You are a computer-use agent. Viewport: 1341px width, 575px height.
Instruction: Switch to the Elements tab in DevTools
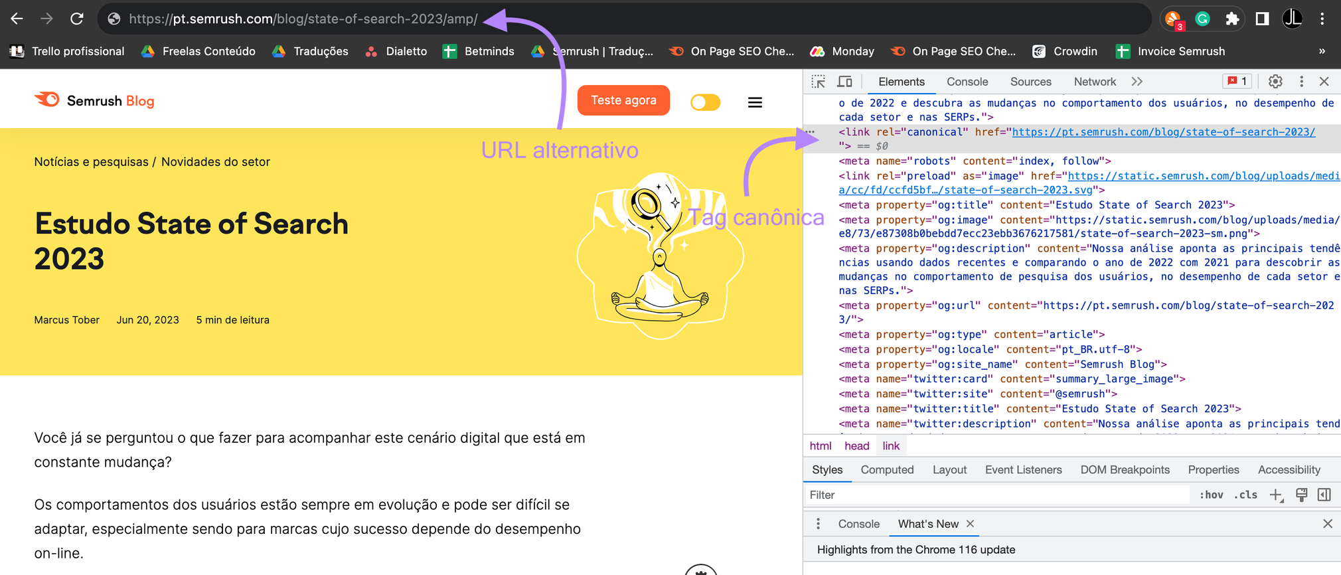pos(901,82)
